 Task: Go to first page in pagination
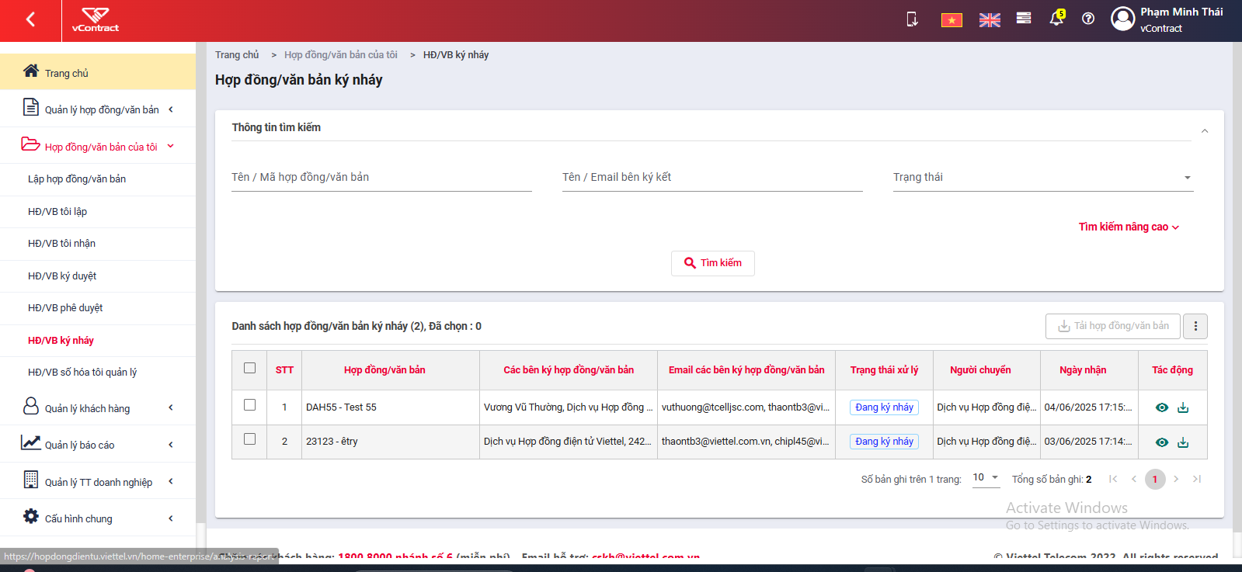point(1113,479)
